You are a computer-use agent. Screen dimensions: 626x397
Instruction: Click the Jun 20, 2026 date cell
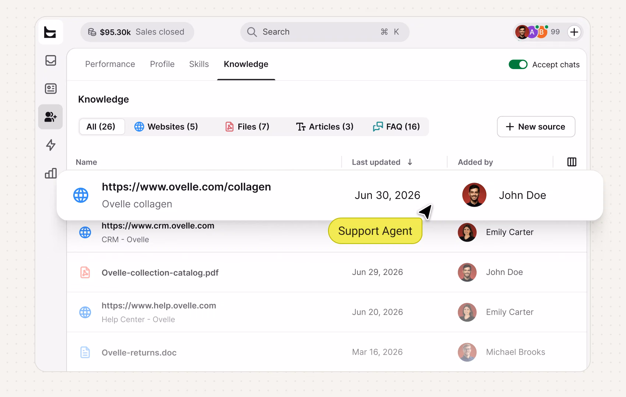[377, 312]
